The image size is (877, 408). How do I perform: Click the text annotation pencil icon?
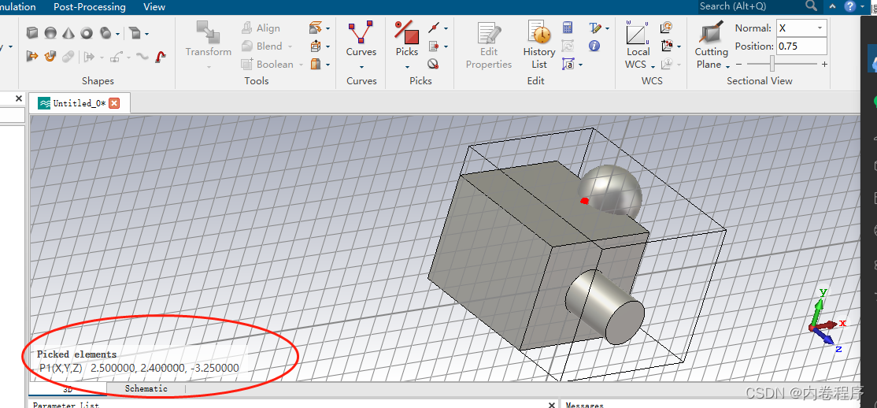594,28
